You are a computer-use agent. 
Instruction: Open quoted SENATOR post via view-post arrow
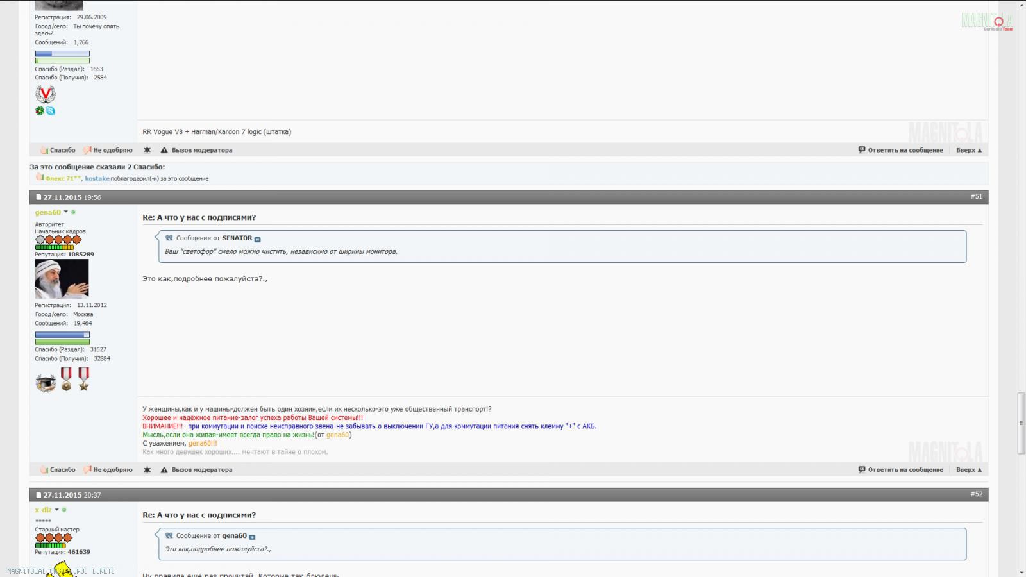pos(258,239)
